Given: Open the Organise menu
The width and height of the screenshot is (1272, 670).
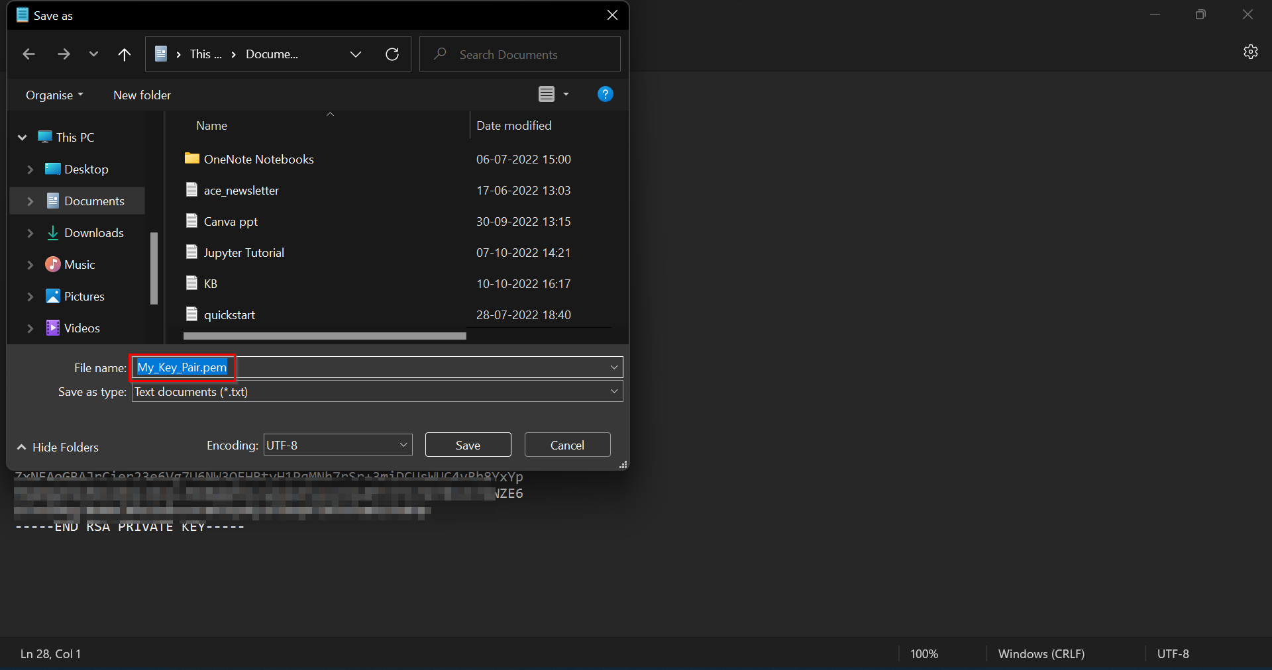Looking at the screenshot, I should tap(54, 95).
